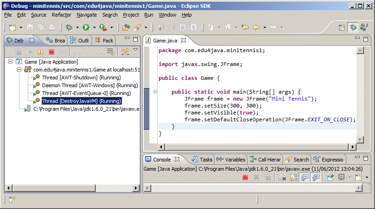Toggle Use Step Filters in Debug view

[125, 52]
